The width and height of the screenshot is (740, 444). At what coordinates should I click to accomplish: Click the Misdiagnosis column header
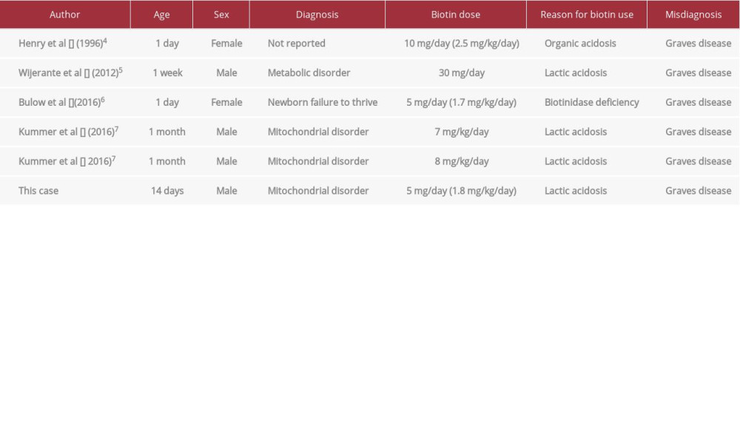[693, 15]
